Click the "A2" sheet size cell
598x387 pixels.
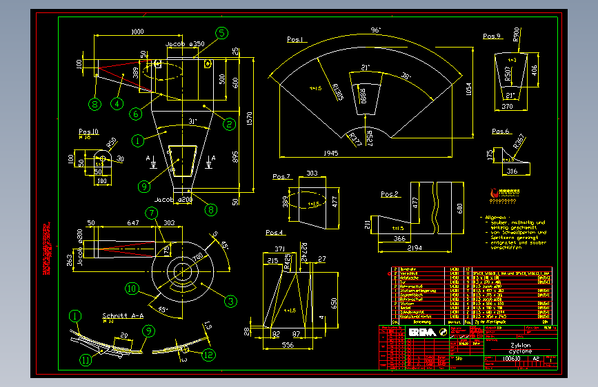[536, 359]
